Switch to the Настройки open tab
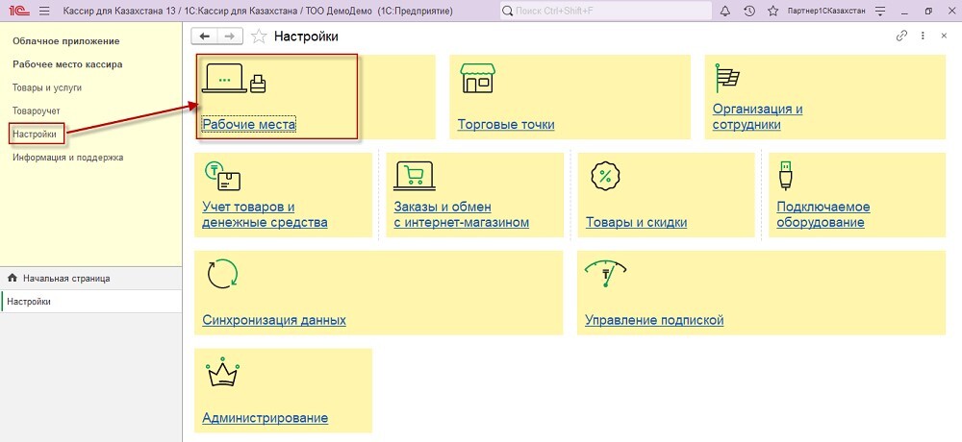The image size is (962, 442). tap(90, 302)
